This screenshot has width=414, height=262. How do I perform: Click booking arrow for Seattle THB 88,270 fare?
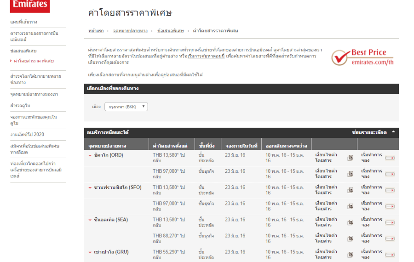click(x=390, y=239)
